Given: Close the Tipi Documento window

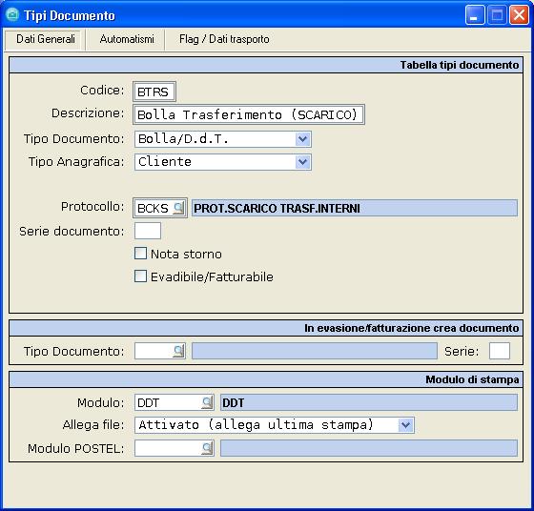Looking at the screenshot, I should click(519, 15).
